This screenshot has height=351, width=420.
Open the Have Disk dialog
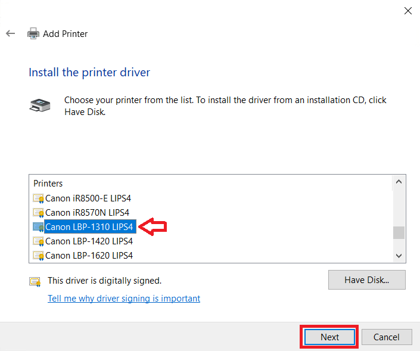click(x=367, y=280)
